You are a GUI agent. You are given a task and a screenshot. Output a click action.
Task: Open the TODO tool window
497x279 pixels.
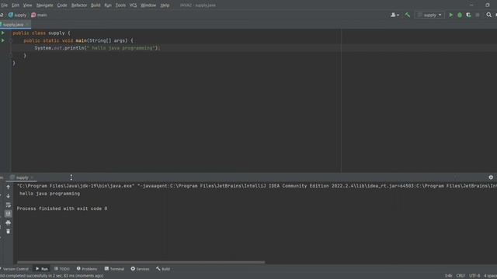click(62, 269)
